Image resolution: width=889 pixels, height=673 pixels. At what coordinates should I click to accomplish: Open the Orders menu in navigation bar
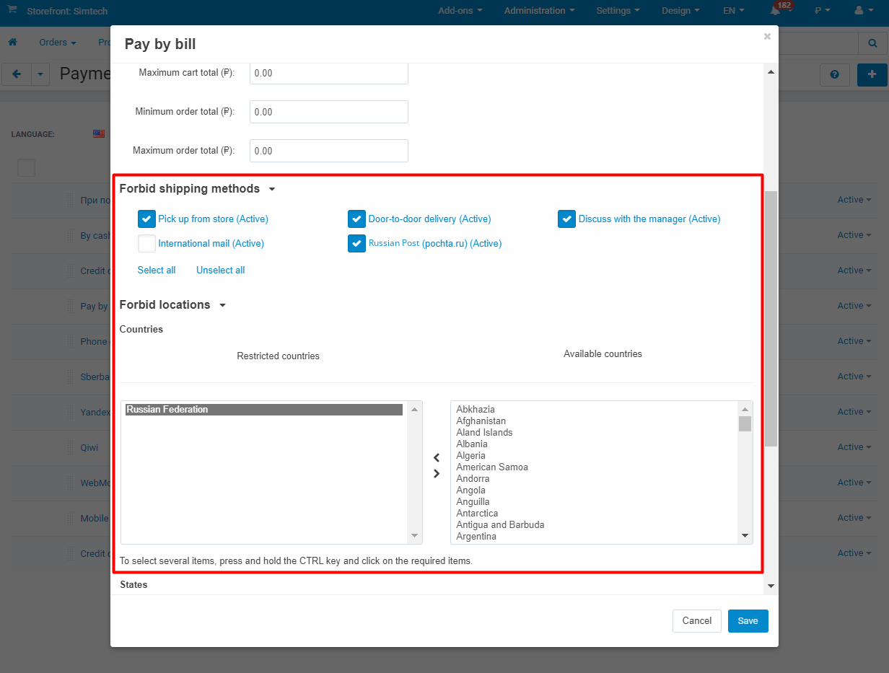click(x=58, y=43)
